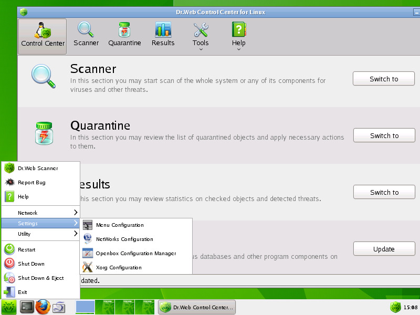Open the Results chart toolbar icon
Viewport: 420px width, 315px height.
click(x=163, y=29)
